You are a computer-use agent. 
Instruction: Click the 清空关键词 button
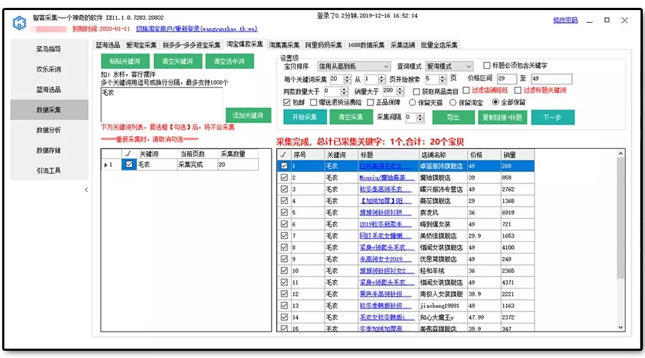[178, 62]
